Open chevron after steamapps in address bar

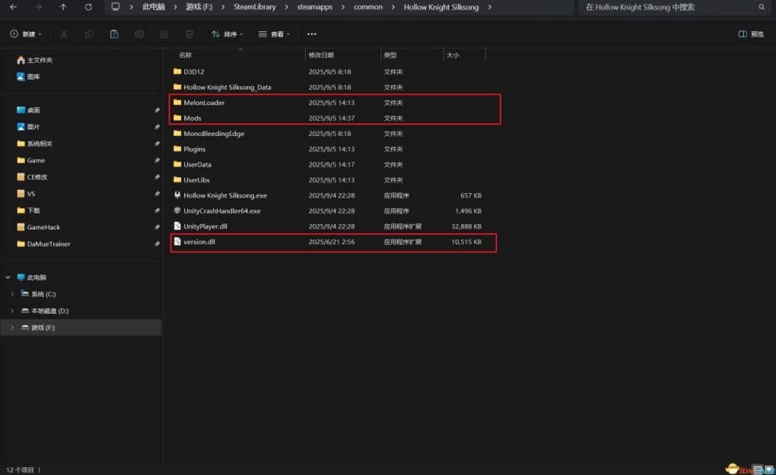(343, 7)
